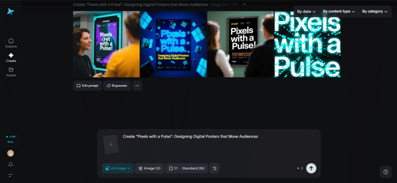Click the Regenerate button

point(117,85)
